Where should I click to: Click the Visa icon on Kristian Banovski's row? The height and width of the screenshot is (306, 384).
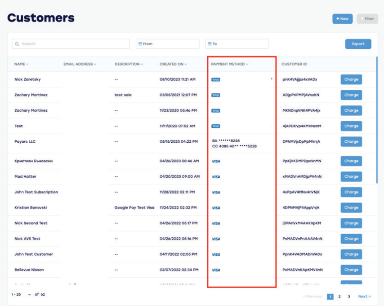tap(216, 208)
